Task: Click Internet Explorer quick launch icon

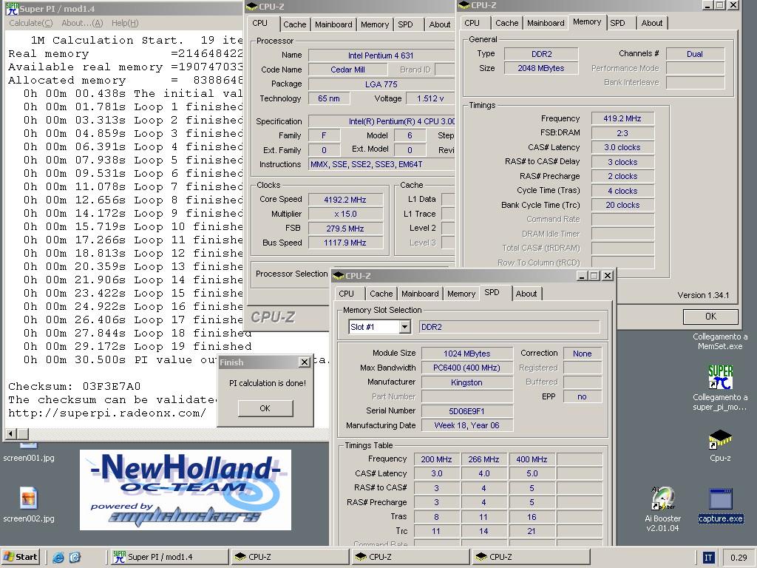Action: click(58, 557)
